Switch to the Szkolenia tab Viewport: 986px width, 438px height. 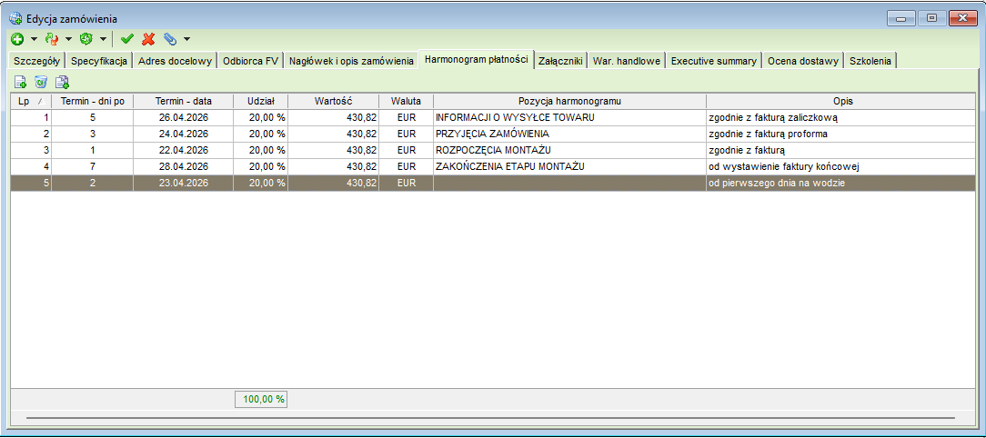click(x=870, y=61)
